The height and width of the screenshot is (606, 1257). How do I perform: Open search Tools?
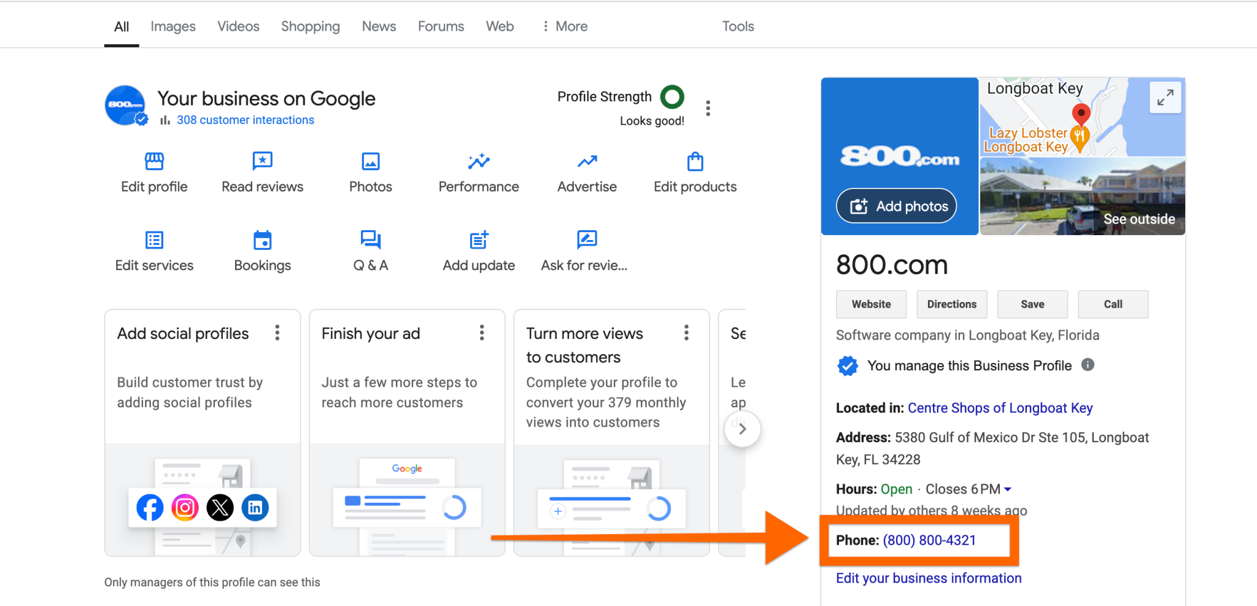point(738,26)
